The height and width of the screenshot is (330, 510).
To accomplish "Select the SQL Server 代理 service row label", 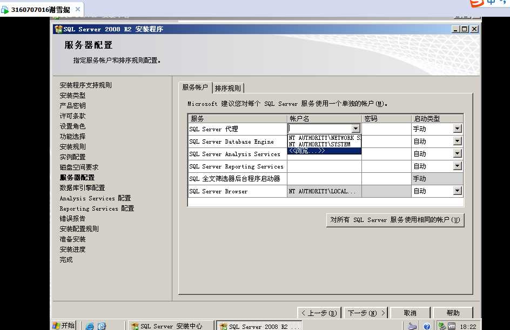I will [214, 129].
